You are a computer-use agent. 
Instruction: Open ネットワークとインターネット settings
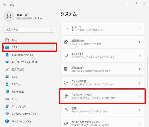(30, 62)
